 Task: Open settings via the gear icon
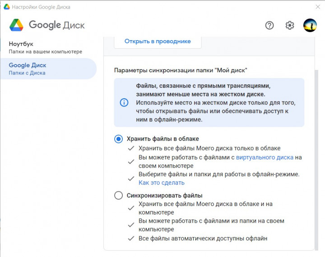290,25
